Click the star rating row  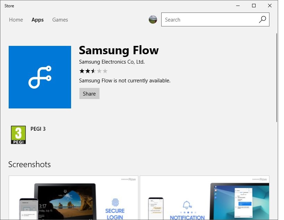94,71
